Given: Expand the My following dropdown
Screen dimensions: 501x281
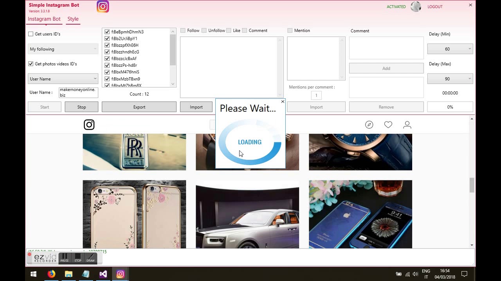Looking at the screenshot, I should (63, 49).
